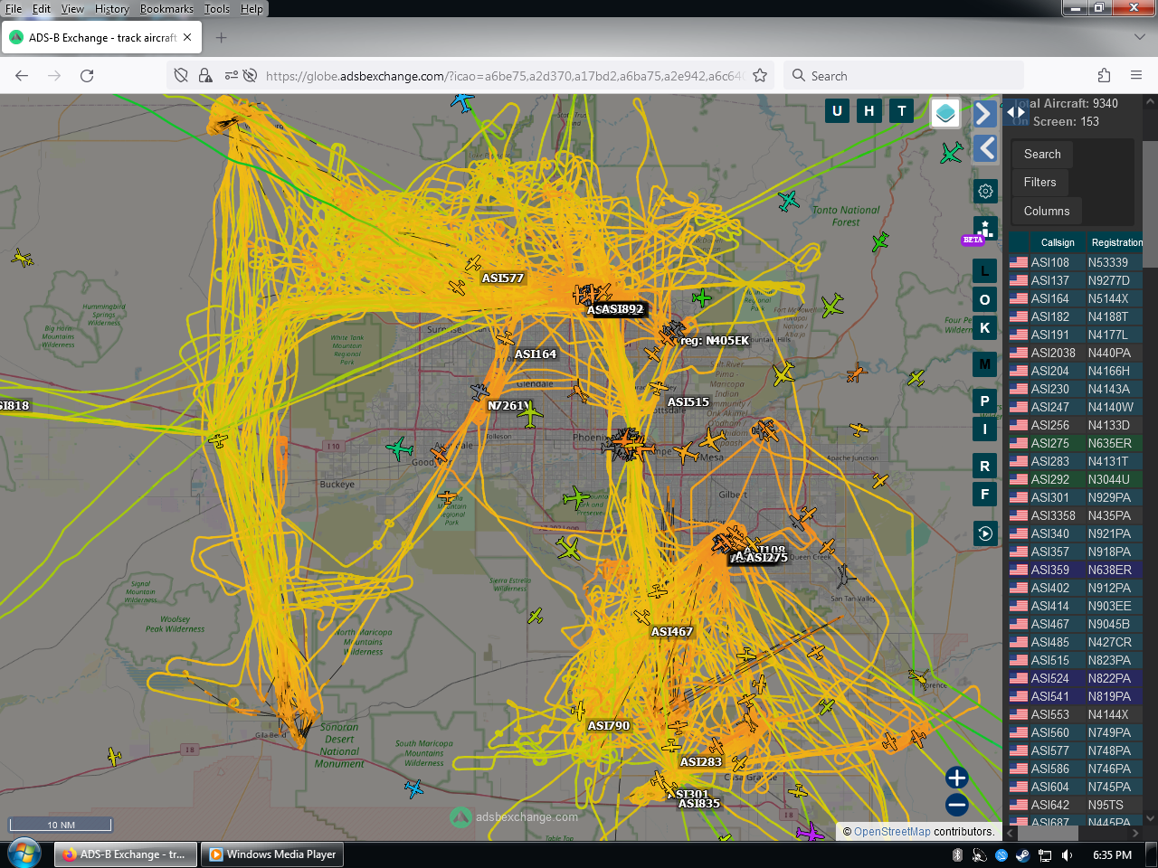Click the F map button
Viewport: 1158px width, 868px height.
(x=985, y=495)
